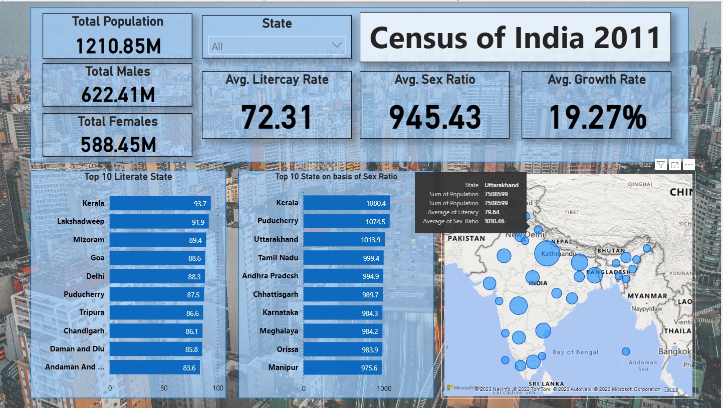Expand the State slicer dropdown arrow

(x=337, y=46)
